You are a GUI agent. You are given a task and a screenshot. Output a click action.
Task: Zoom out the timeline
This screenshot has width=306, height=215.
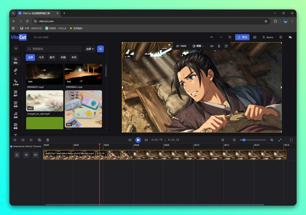[234, 140]
